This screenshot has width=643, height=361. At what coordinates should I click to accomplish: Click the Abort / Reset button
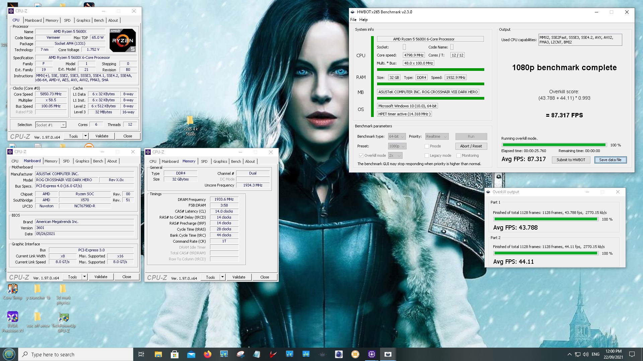tap(471, 146)
